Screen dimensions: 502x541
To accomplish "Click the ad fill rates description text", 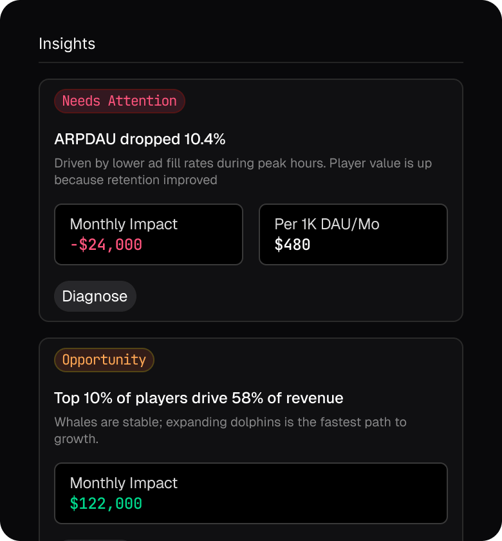I will point(243,171).
